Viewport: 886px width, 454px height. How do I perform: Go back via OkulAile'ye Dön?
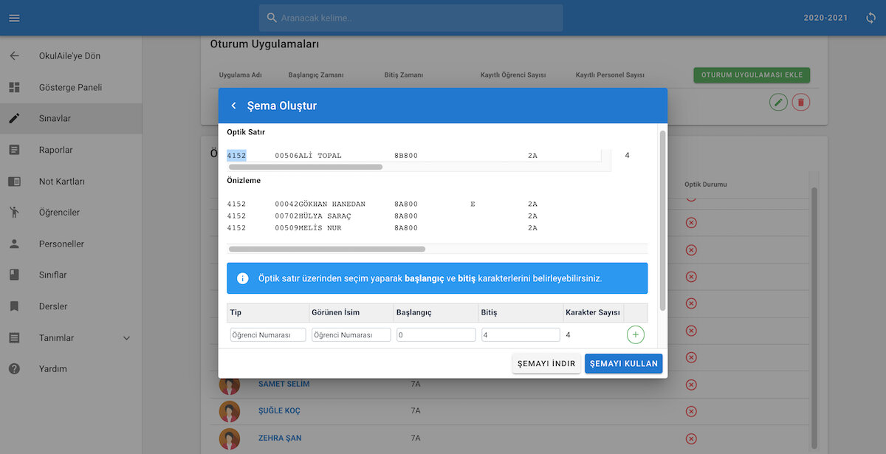pyautogui.click(x=71, y=56)
